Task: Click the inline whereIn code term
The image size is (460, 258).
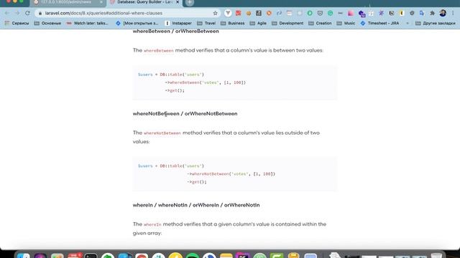Action: 152,224
